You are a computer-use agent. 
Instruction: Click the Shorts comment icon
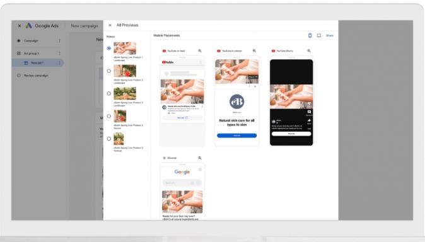[x=309, y=112]
